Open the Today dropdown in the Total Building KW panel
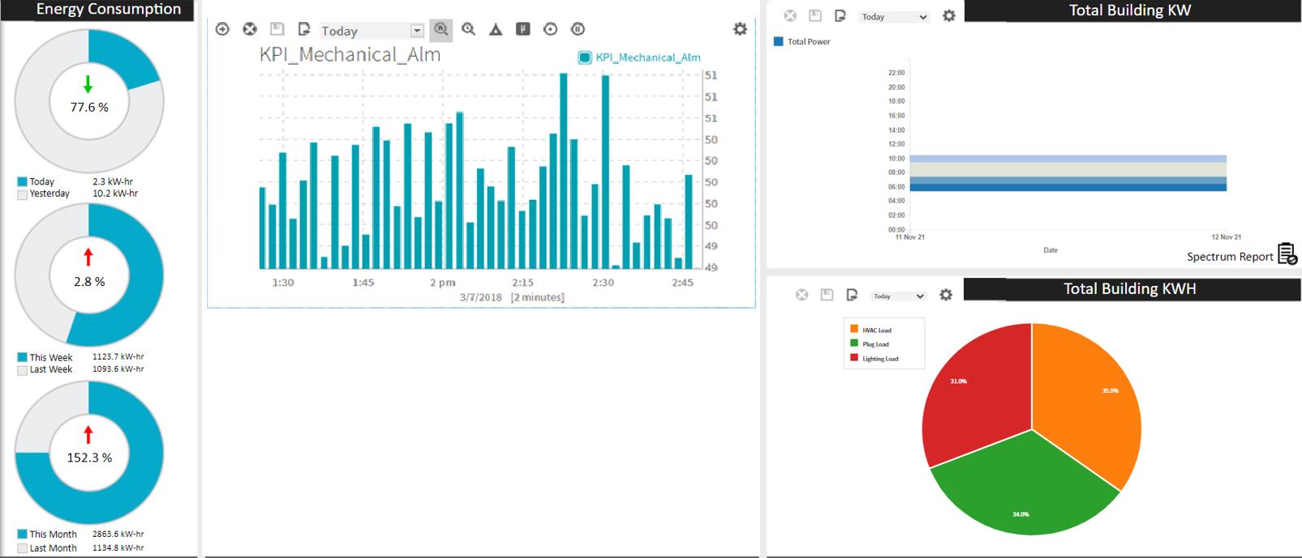This screenshot has width=1302, height=558. (894, 17)
